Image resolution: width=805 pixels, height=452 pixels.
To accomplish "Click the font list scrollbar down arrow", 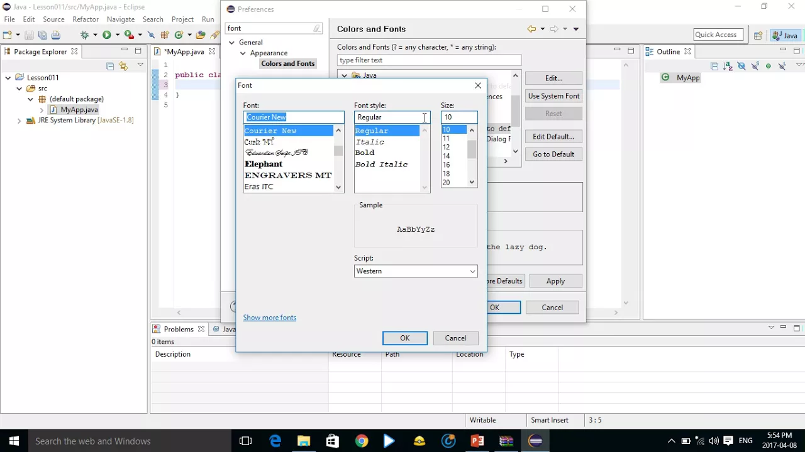I will pyautogui.click(x=339, y=187).
